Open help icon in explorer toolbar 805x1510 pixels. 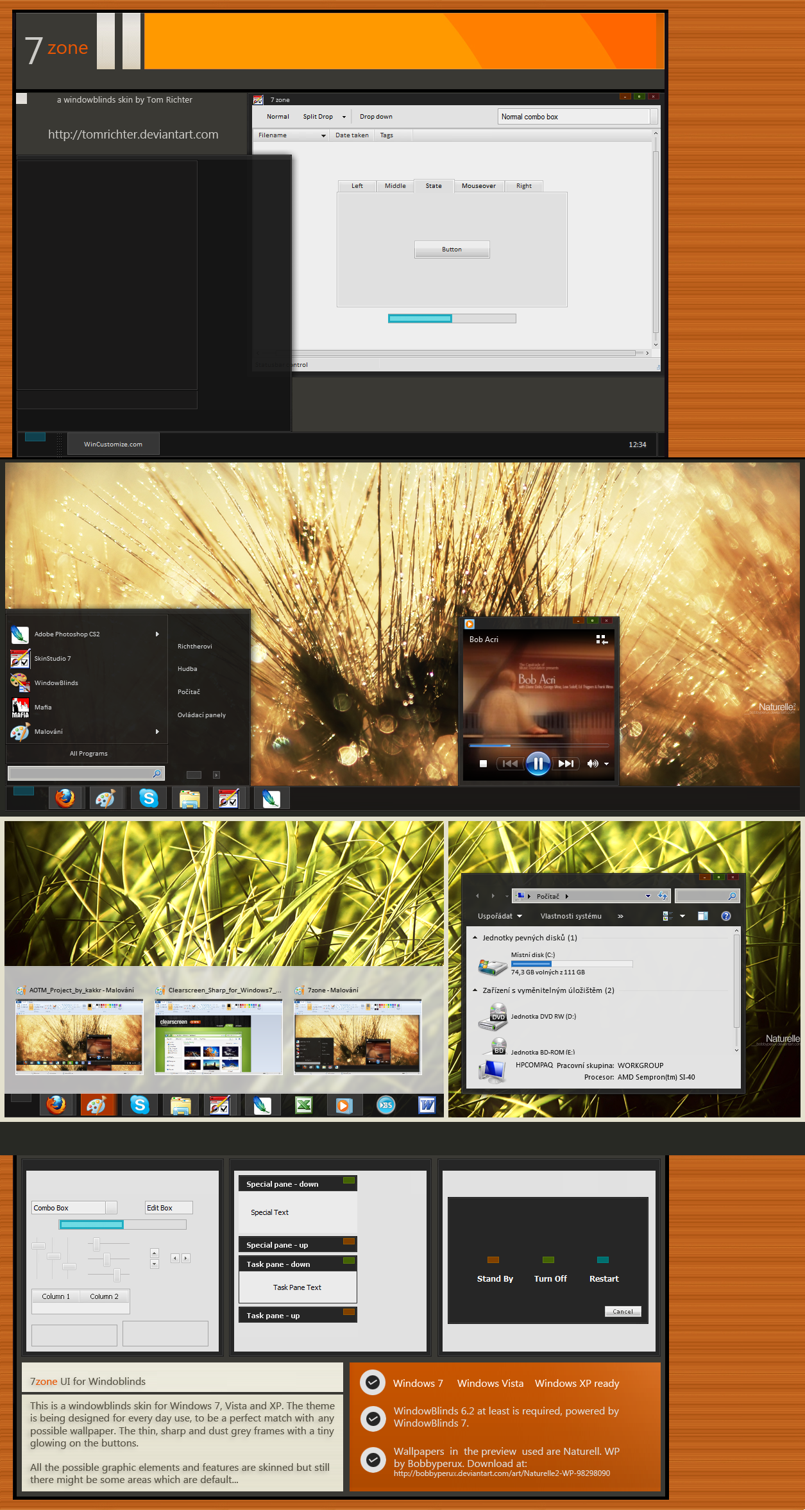click(726, 916)
